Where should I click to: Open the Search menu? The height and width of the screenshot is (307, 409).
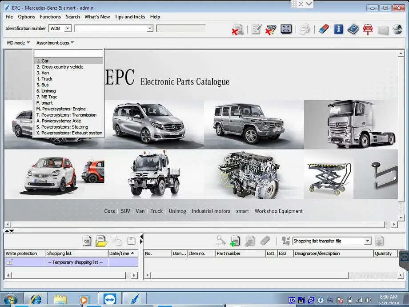click(73, 17)
